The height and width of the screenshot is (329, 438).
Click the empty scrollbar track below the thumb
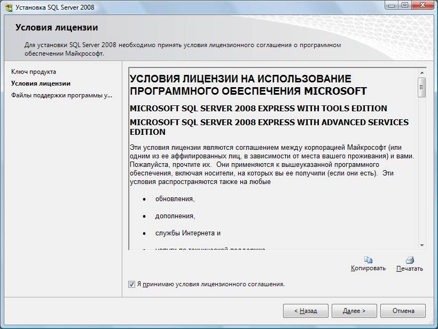421,171
